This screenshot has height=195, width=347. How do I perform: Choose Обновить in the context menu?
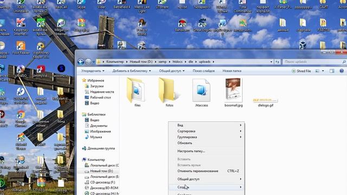pyautogui.click(x=207, y=143)
